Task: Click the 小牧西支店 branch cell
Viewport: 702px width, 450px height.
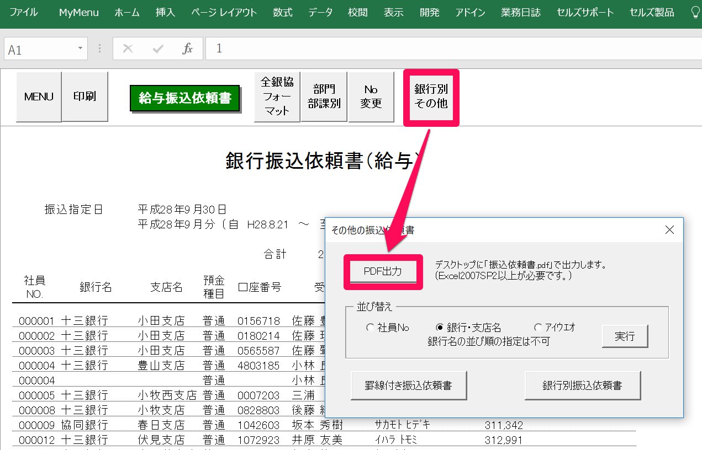Action: pyautogui.click(x=167, y=395)
